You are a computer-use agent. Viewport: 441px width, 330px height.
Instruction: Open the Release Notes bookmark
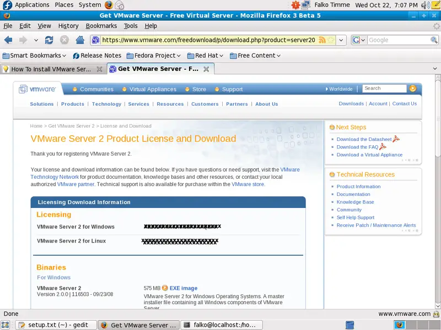pyautogui.click(x=97, y=56)
